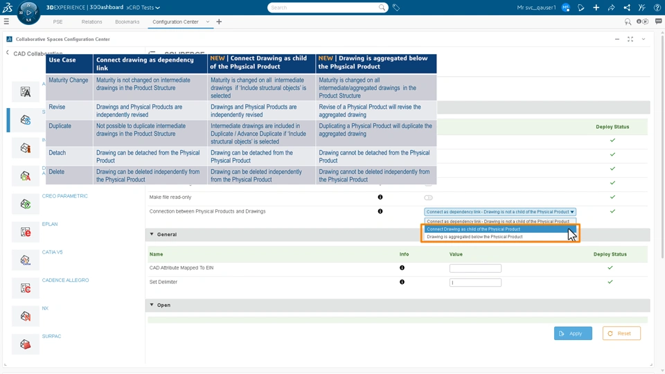Open the tools icon in the top bar

point(641,7)
